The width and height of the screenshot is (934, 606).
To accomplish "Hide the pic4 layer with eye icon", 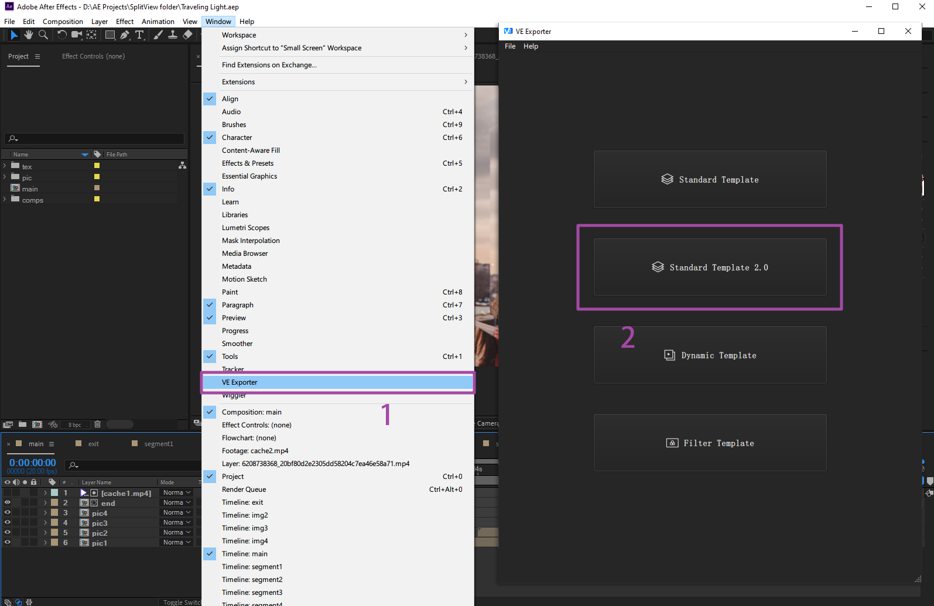I will pos(8,513).
